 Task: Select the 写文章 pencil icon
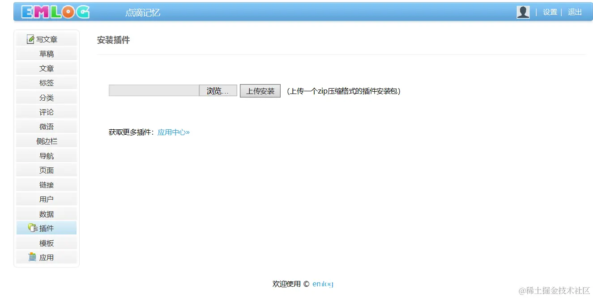coord(30,38)
